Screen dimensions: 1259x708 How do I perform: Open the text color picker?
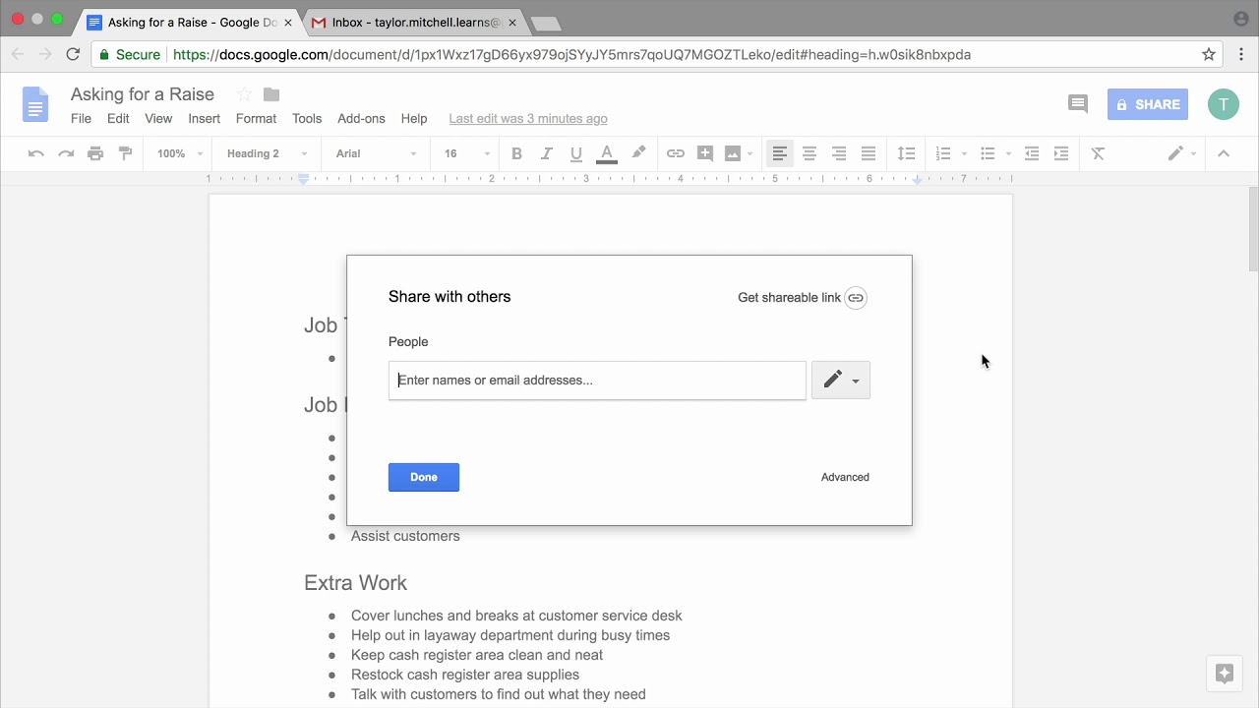[x=607, y=153]
